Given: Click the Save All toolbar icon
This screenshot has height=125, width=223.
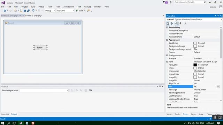Looking at the screenshot, I should 28,11.
